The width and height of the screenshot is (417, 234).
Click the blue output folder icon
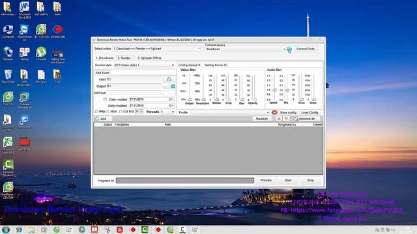coord(173,86)
